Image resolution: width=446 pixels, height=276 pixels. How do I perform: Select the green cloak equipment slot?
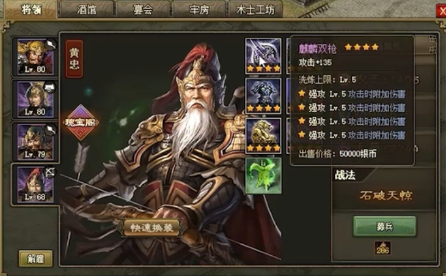(263, 176)
